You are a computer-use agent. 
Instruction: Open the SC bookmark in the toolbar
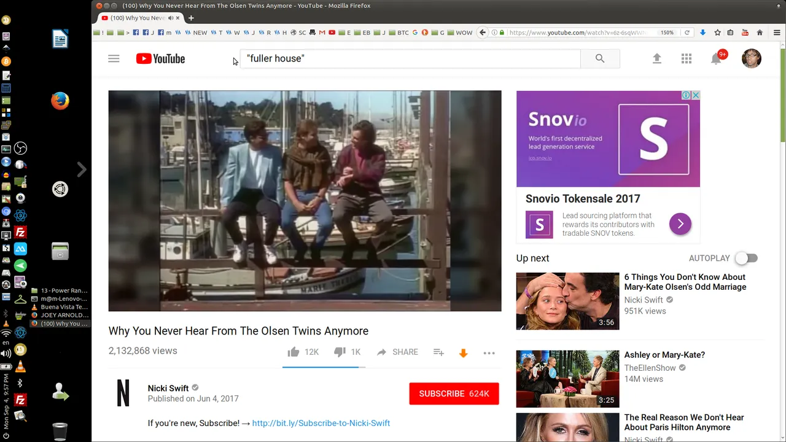tap(298, 33)
